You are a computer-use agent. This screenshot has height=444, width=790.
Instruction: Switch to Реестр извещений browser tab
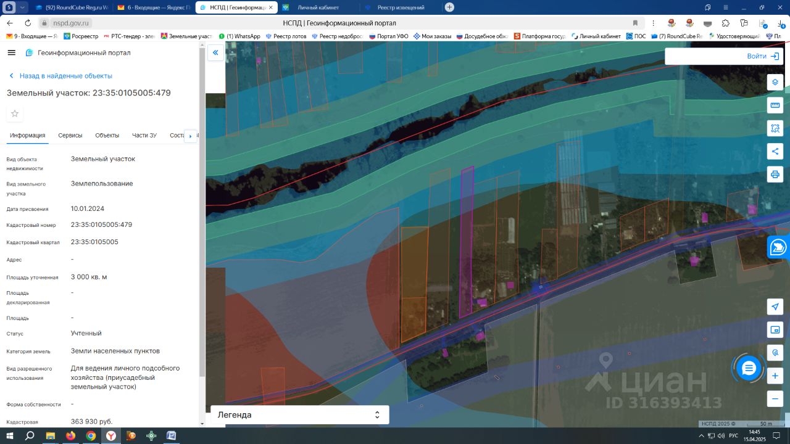click(x=400, y=7)
